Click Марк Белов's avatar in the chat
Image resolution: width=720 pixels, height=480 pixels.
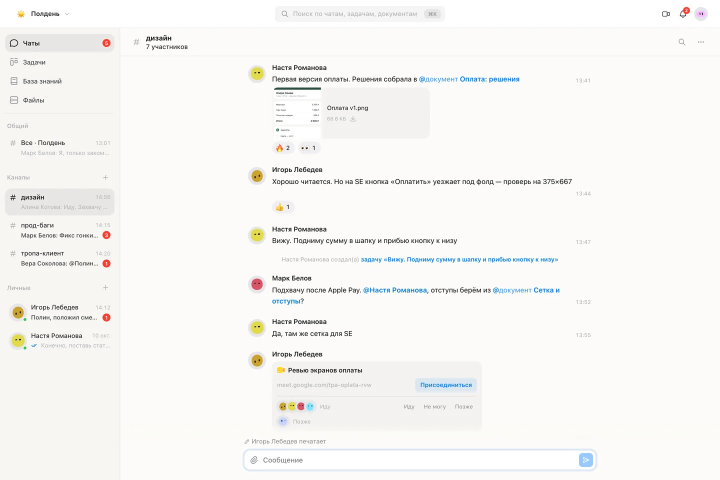point(257,284)
